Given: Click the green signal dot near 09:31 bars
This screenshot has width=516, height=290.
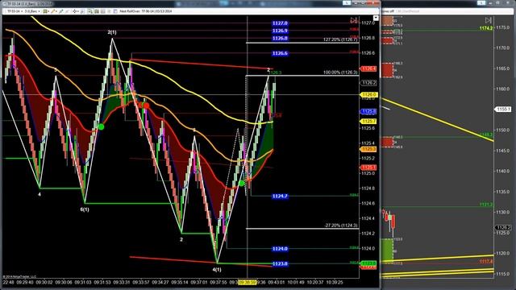Looking at the screenshot, I should coord(101,126).
